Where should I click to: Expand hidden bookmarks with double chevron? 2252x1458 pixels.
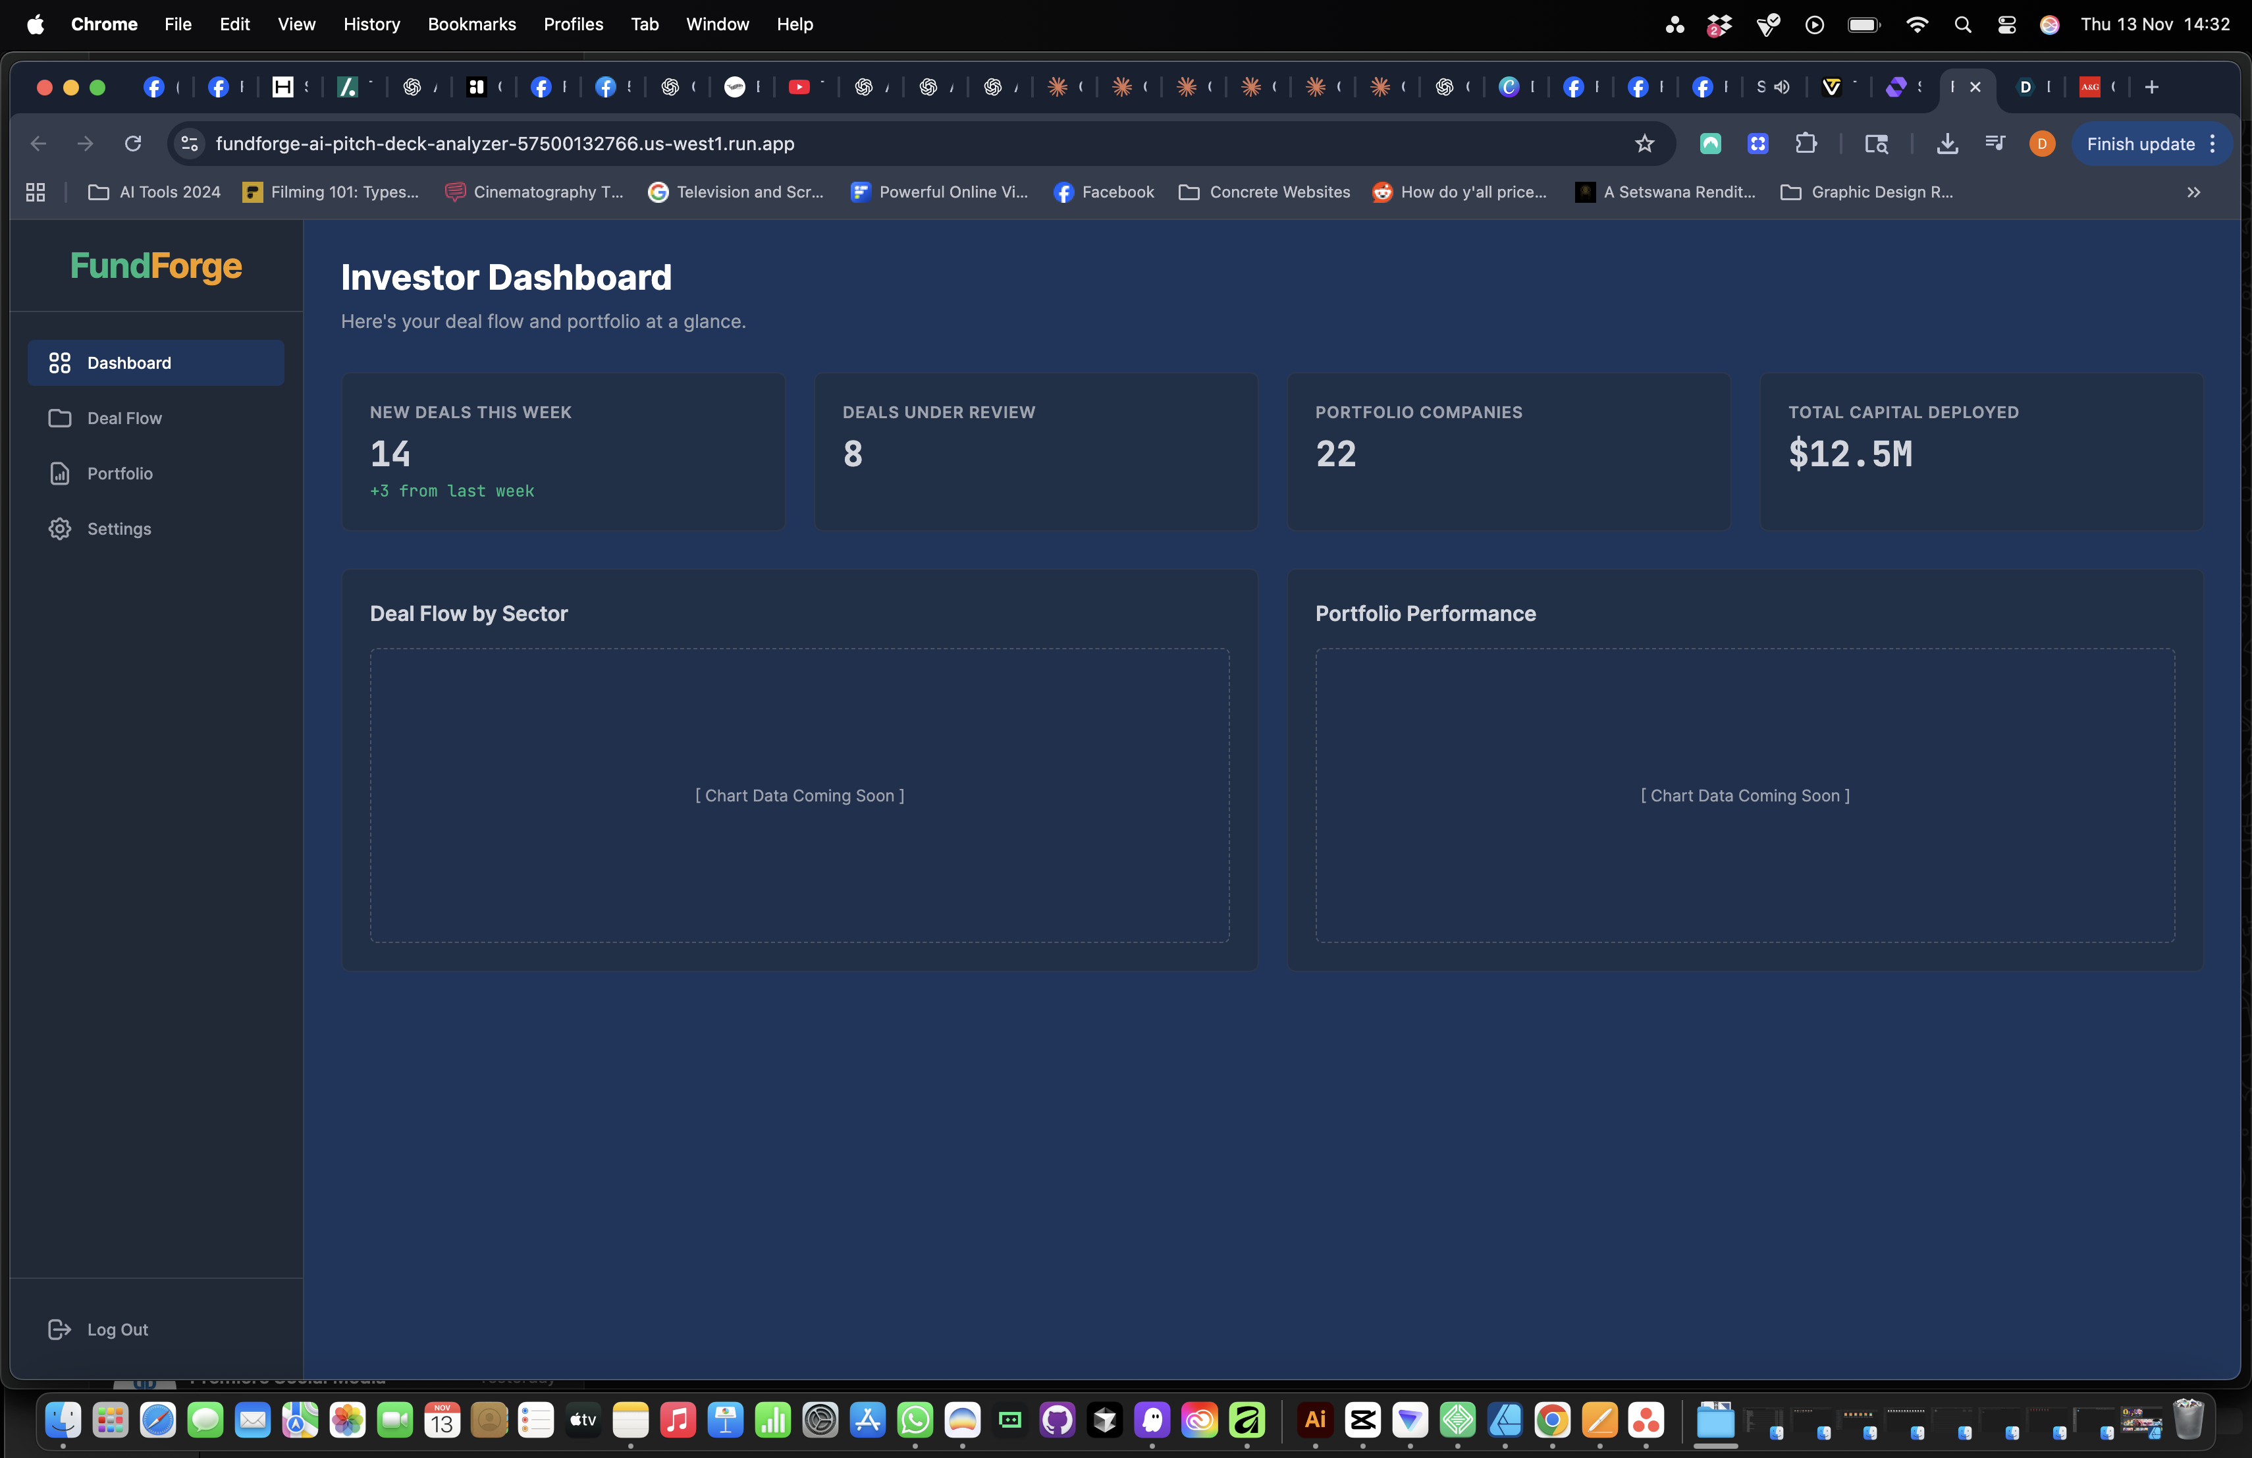click(2193, 192)
